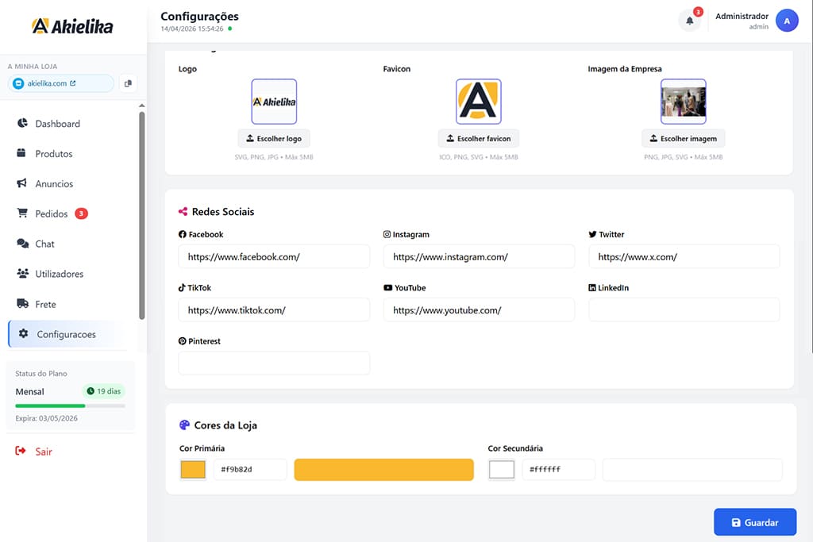Save settings with the Guardar button
The height and width of the screenshot is (542, 813).
pyautogui.click(x=754, y=523)
